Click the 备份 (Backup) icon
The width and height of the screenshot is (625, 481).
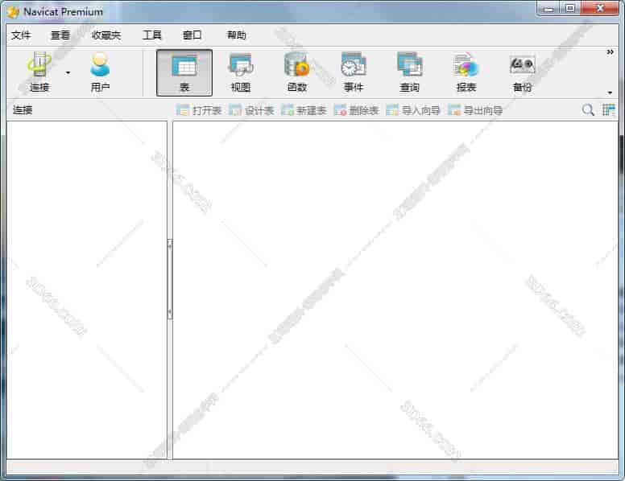[x=522, y=66]
